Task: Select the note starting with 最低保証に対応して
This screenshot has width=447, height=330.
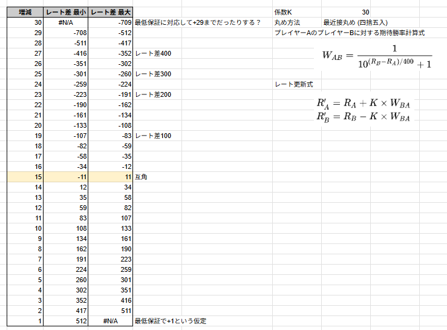Action: pyautogui.click(x=197, y=22)
